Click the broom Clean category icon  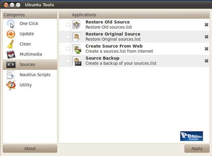(11, 44)
